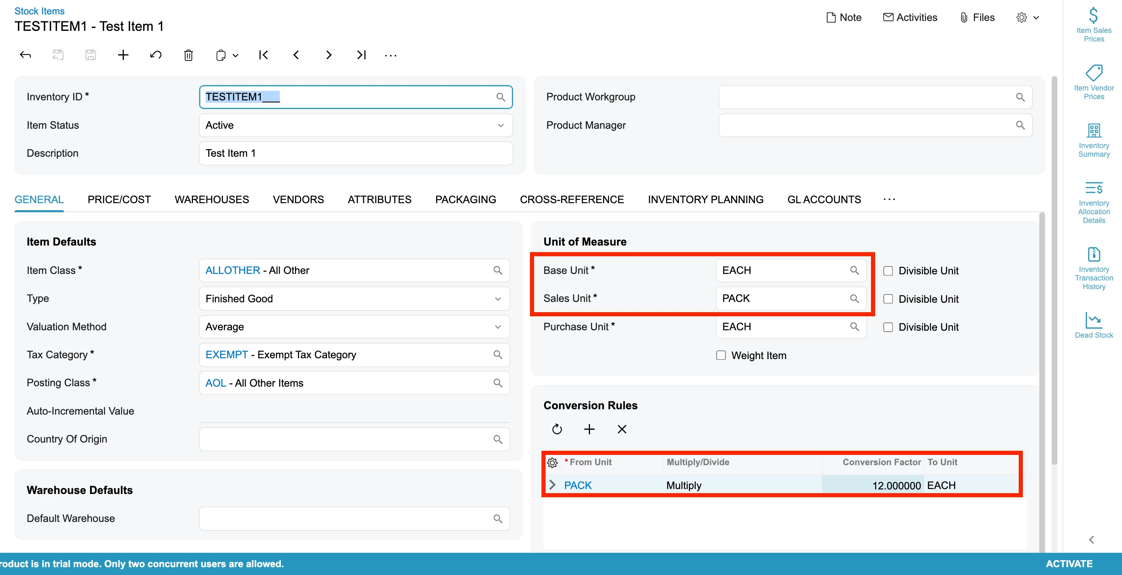Viewport: 1122px width, 575px height.
Task: Open the Inventory Summary side panel
Action: point(1093,140)
